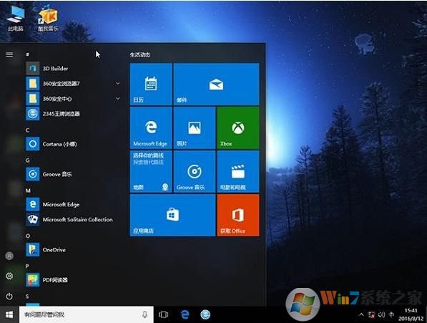This screenshot has height=323, width=427.
Task: Open PDF阅读器 from app list
Action: pyautogui.click(x=74, y=280)
